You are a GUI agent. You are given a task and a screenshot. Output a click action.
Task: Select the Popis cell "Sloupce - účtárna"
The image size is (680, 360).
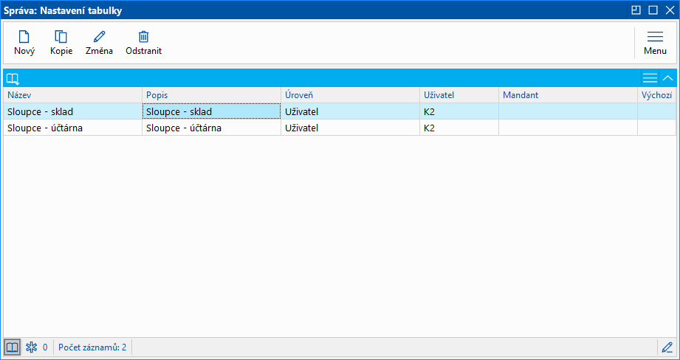tap(212, 128)
